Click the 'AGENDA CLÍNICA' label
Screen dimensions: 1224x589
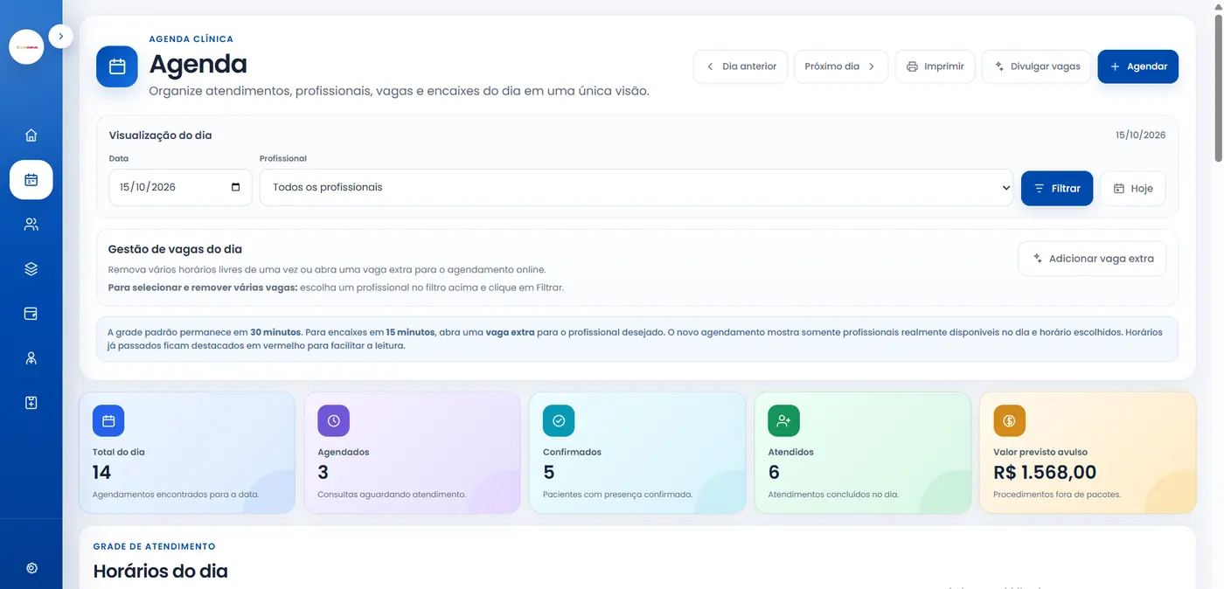[191, 39]
